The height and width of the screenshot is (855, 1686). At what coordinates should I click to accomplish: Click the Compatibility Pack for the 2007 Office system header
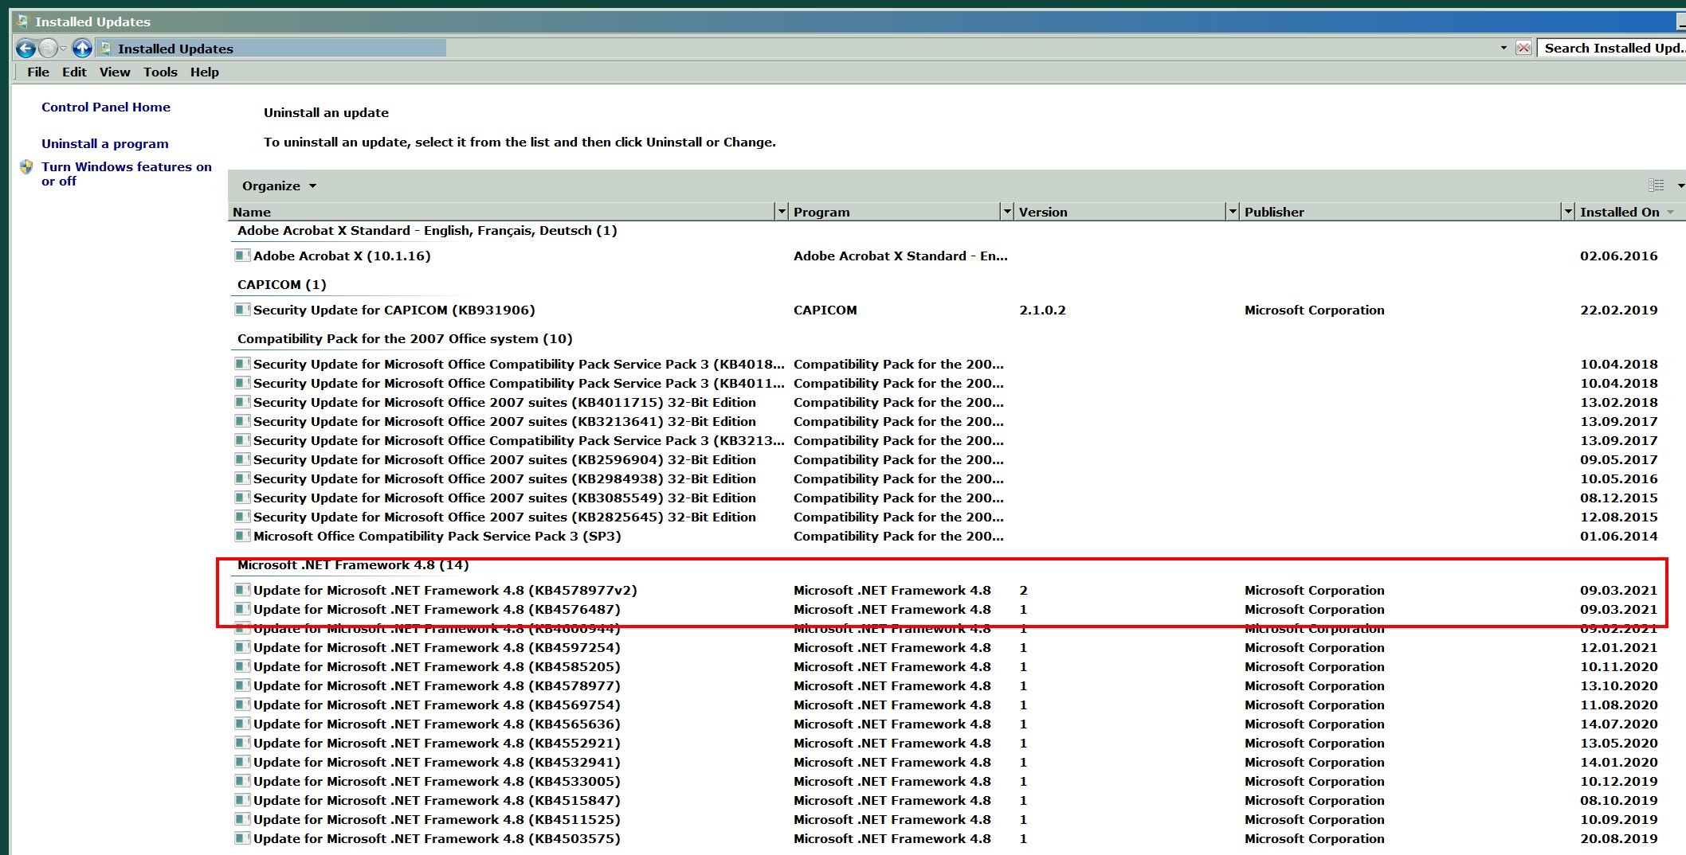(x=405, y=338)
